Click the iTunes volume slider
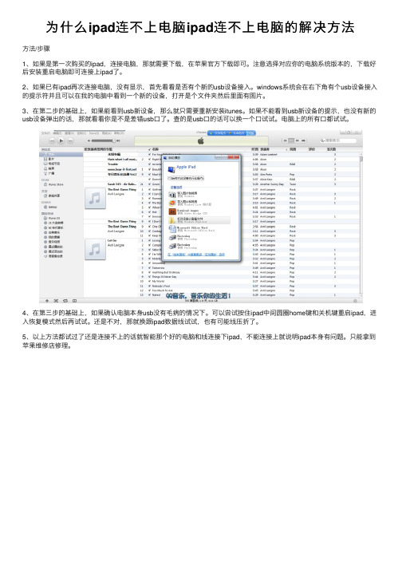The image size is (402, 569). click(104, 140)
